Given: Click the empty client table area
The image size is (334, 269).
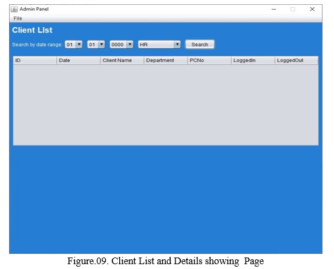Looking at the screenshot, I should click(166, 105).
